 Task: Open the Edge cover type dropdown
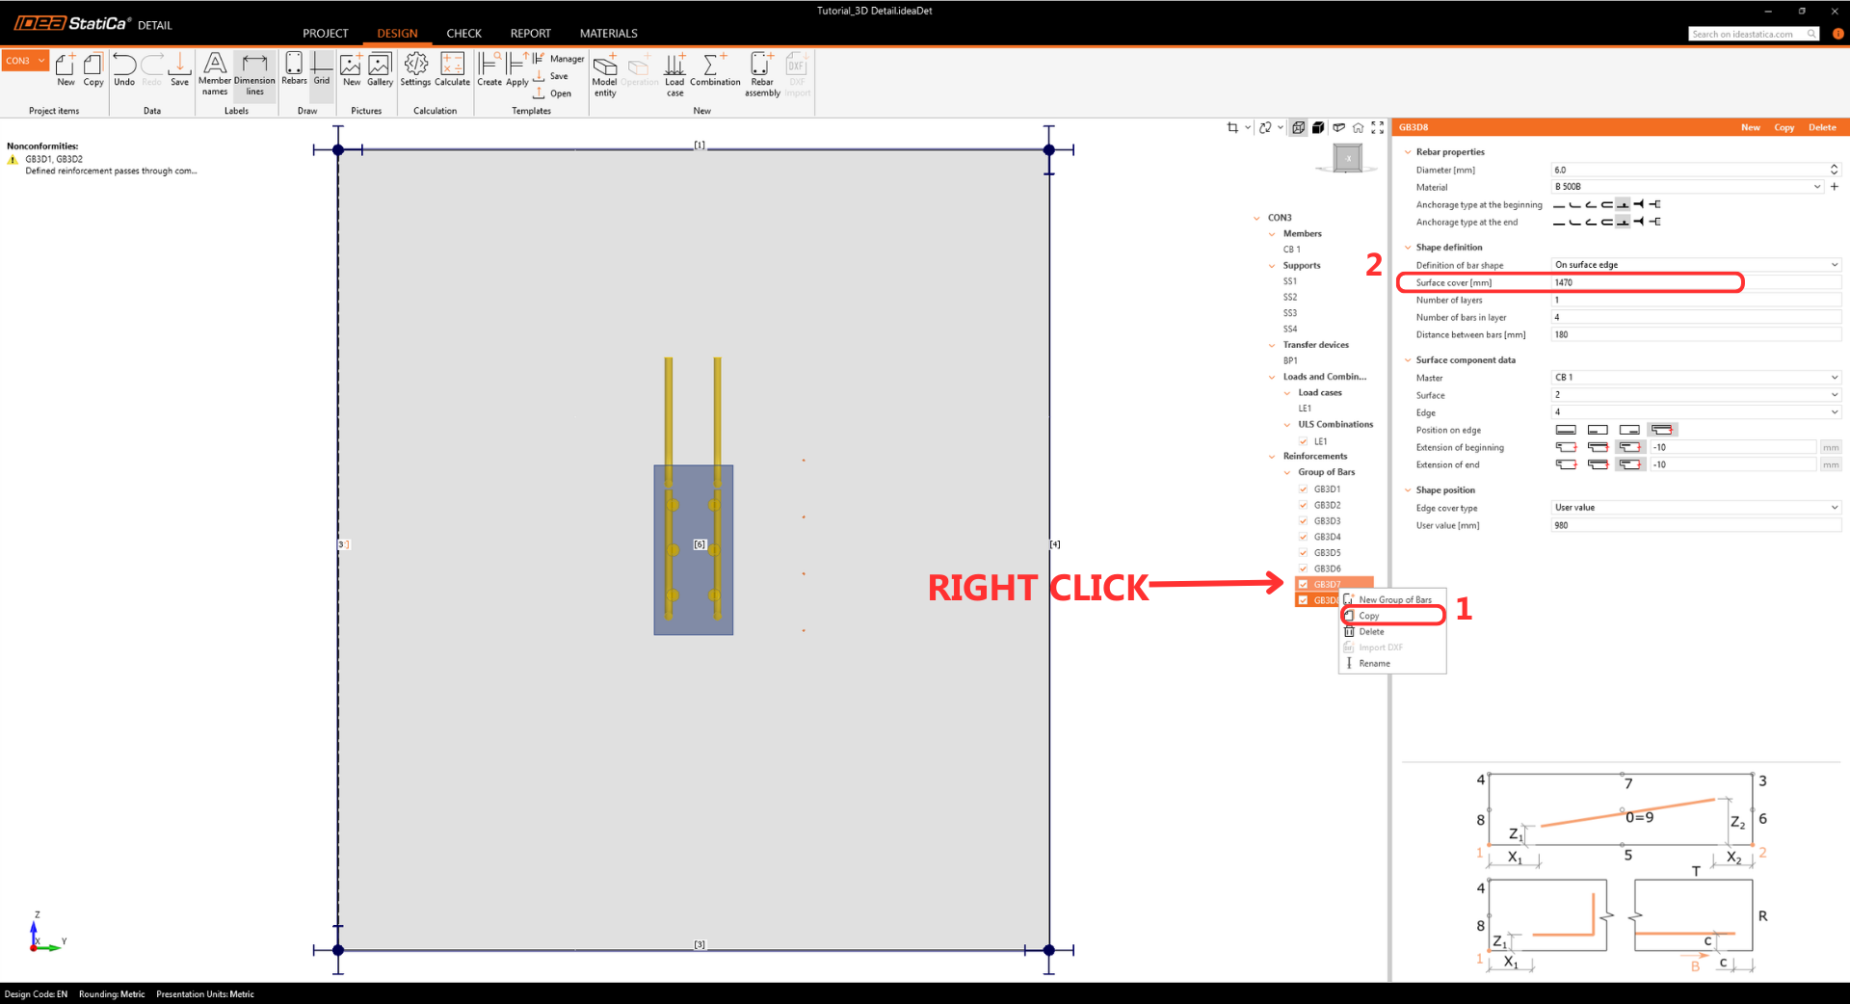point(1696,508)
